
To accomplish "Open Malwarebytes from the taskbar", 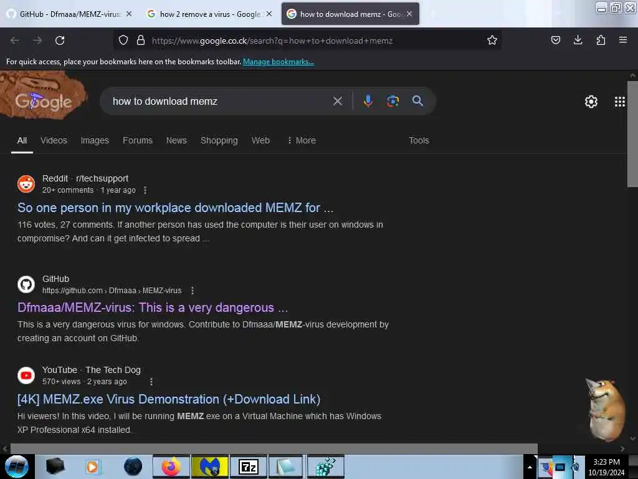I will pos(210,467).
